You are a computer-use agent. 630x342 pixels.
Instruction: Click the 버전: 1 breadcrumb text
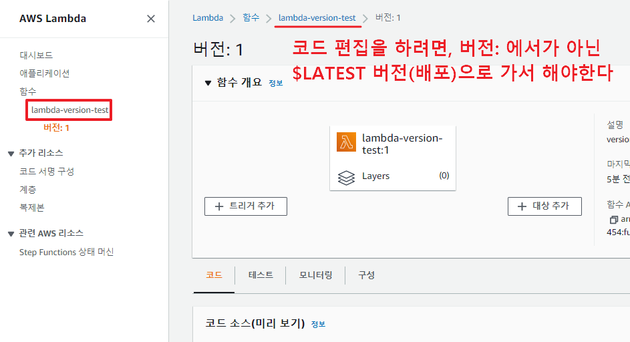[387, 17]
